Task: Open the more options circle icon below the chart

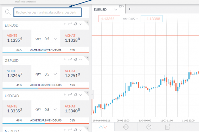Action: (126, 127)
